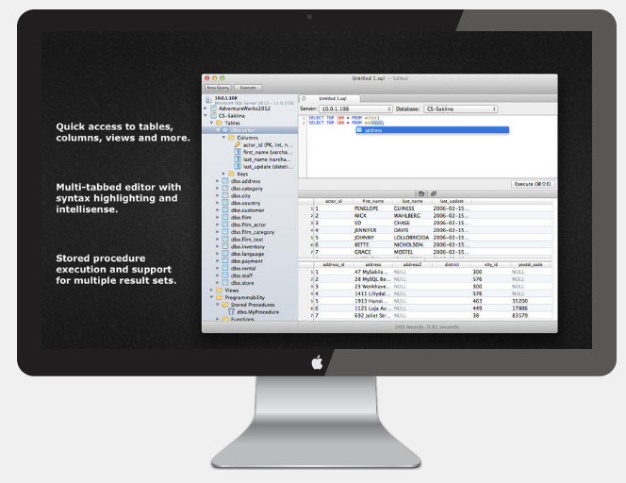Click the table icon for dbo.customer
The image size is (626, 483).
[x=225, y=209]
